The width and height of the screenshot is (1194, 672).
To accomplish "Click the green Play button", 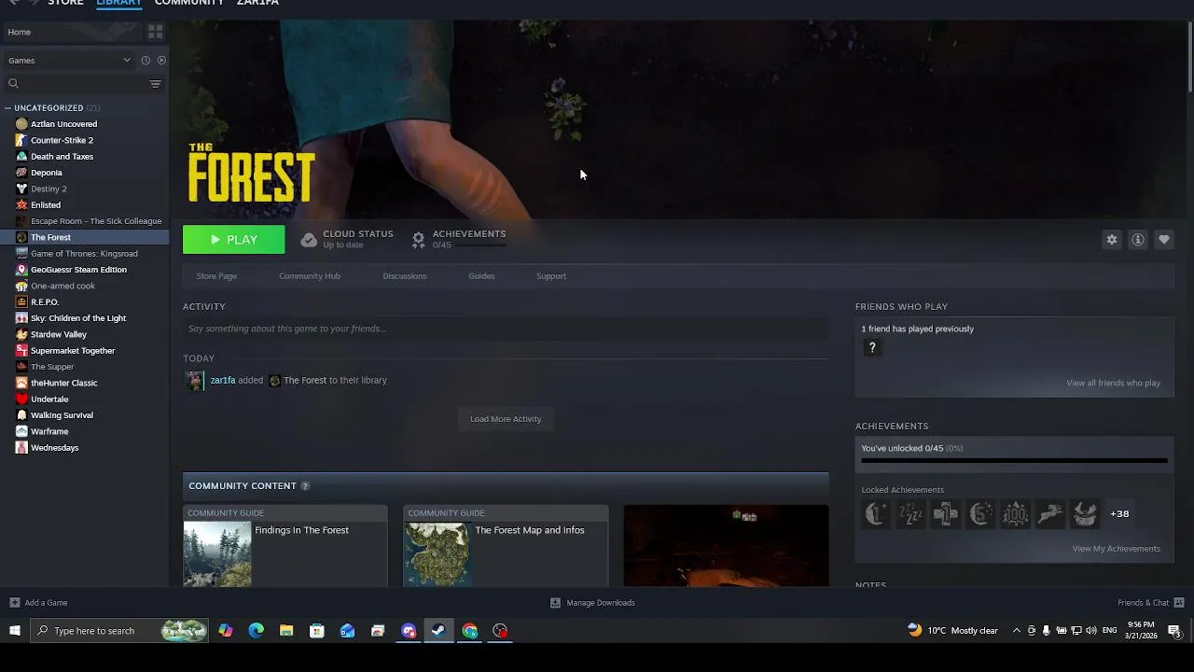I will pyautogui.click(x=234, y=240).
